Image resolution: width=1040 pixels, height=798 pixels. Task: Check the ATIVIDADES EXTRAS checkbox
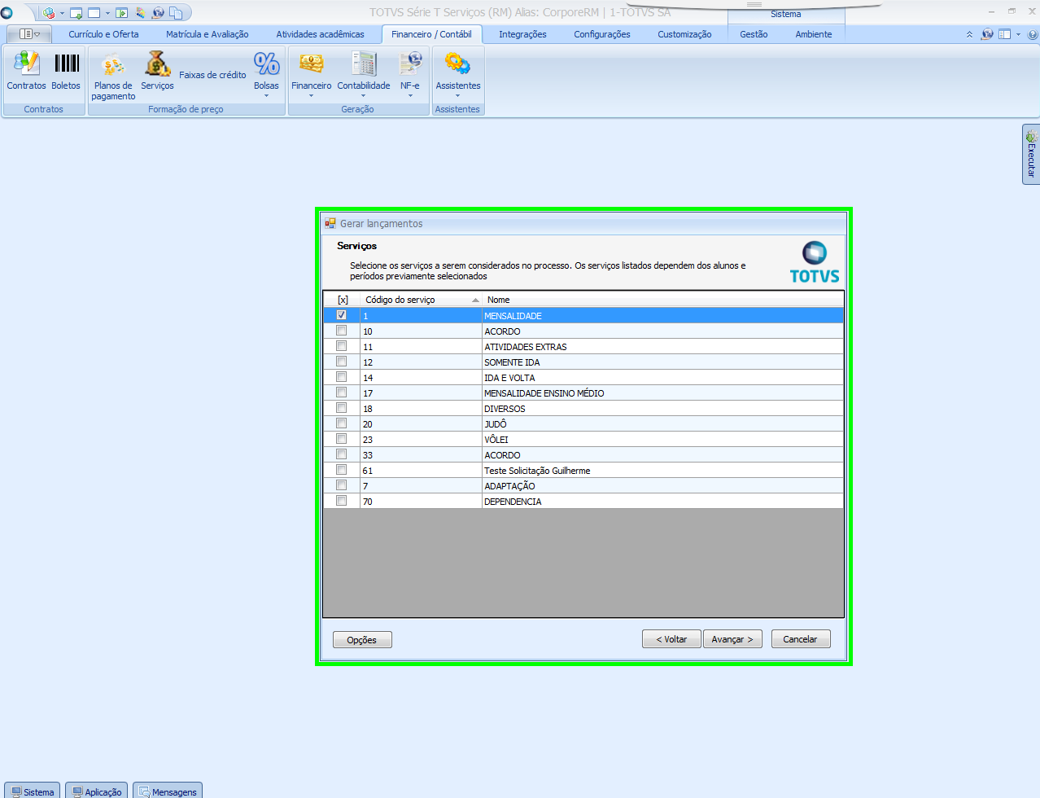point(342,346)
